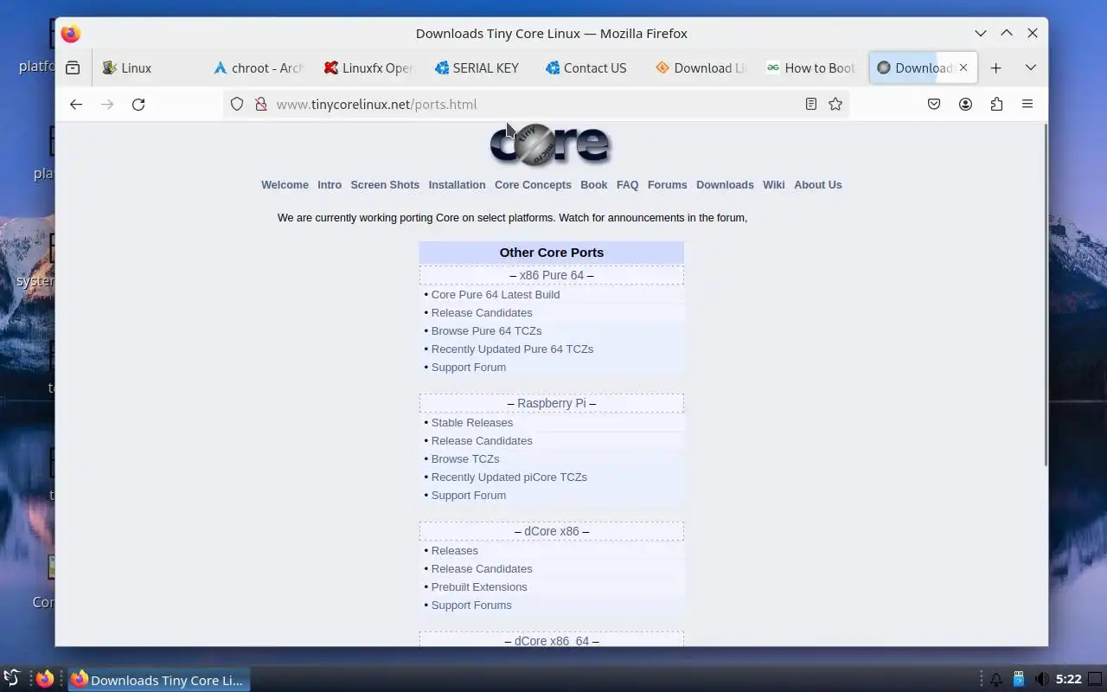This screenshot has height=692, width=1107.
Task: Switch to the SERIAL KEY tab
Action: 481,67
